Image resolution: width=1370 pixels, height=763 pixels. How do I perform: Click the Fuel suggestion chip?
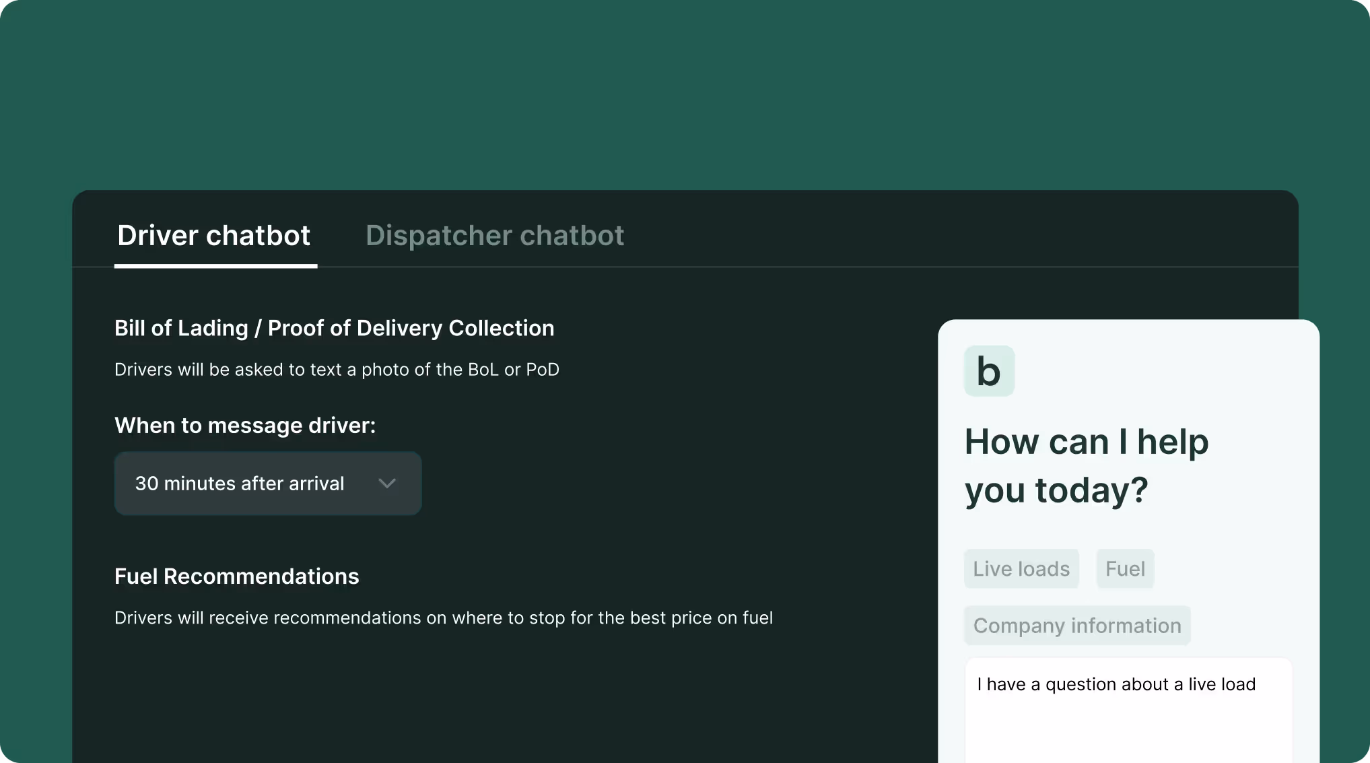coord(1124,569)
